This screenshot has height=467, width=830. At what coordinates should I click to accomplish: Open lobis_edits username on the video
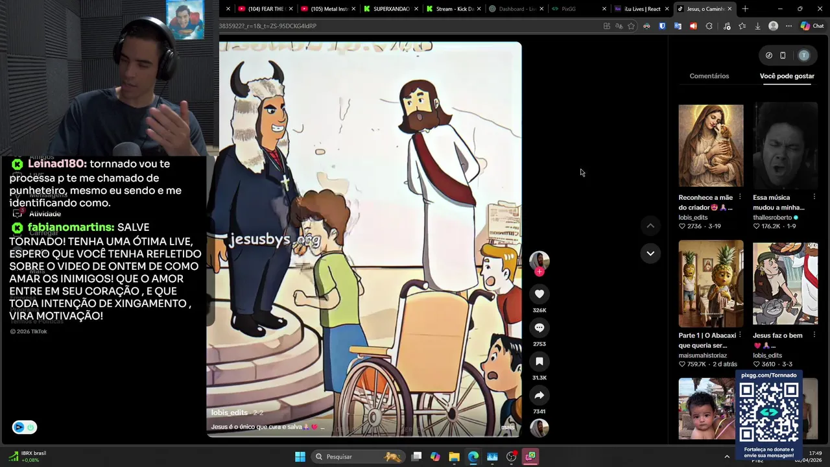230,413
